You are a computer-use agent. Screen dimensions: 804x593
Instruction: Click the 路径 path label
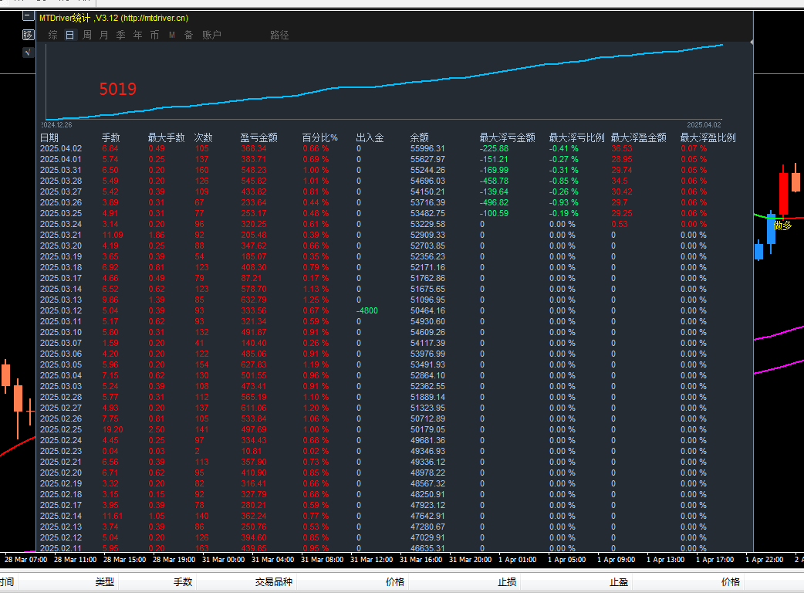279,35
